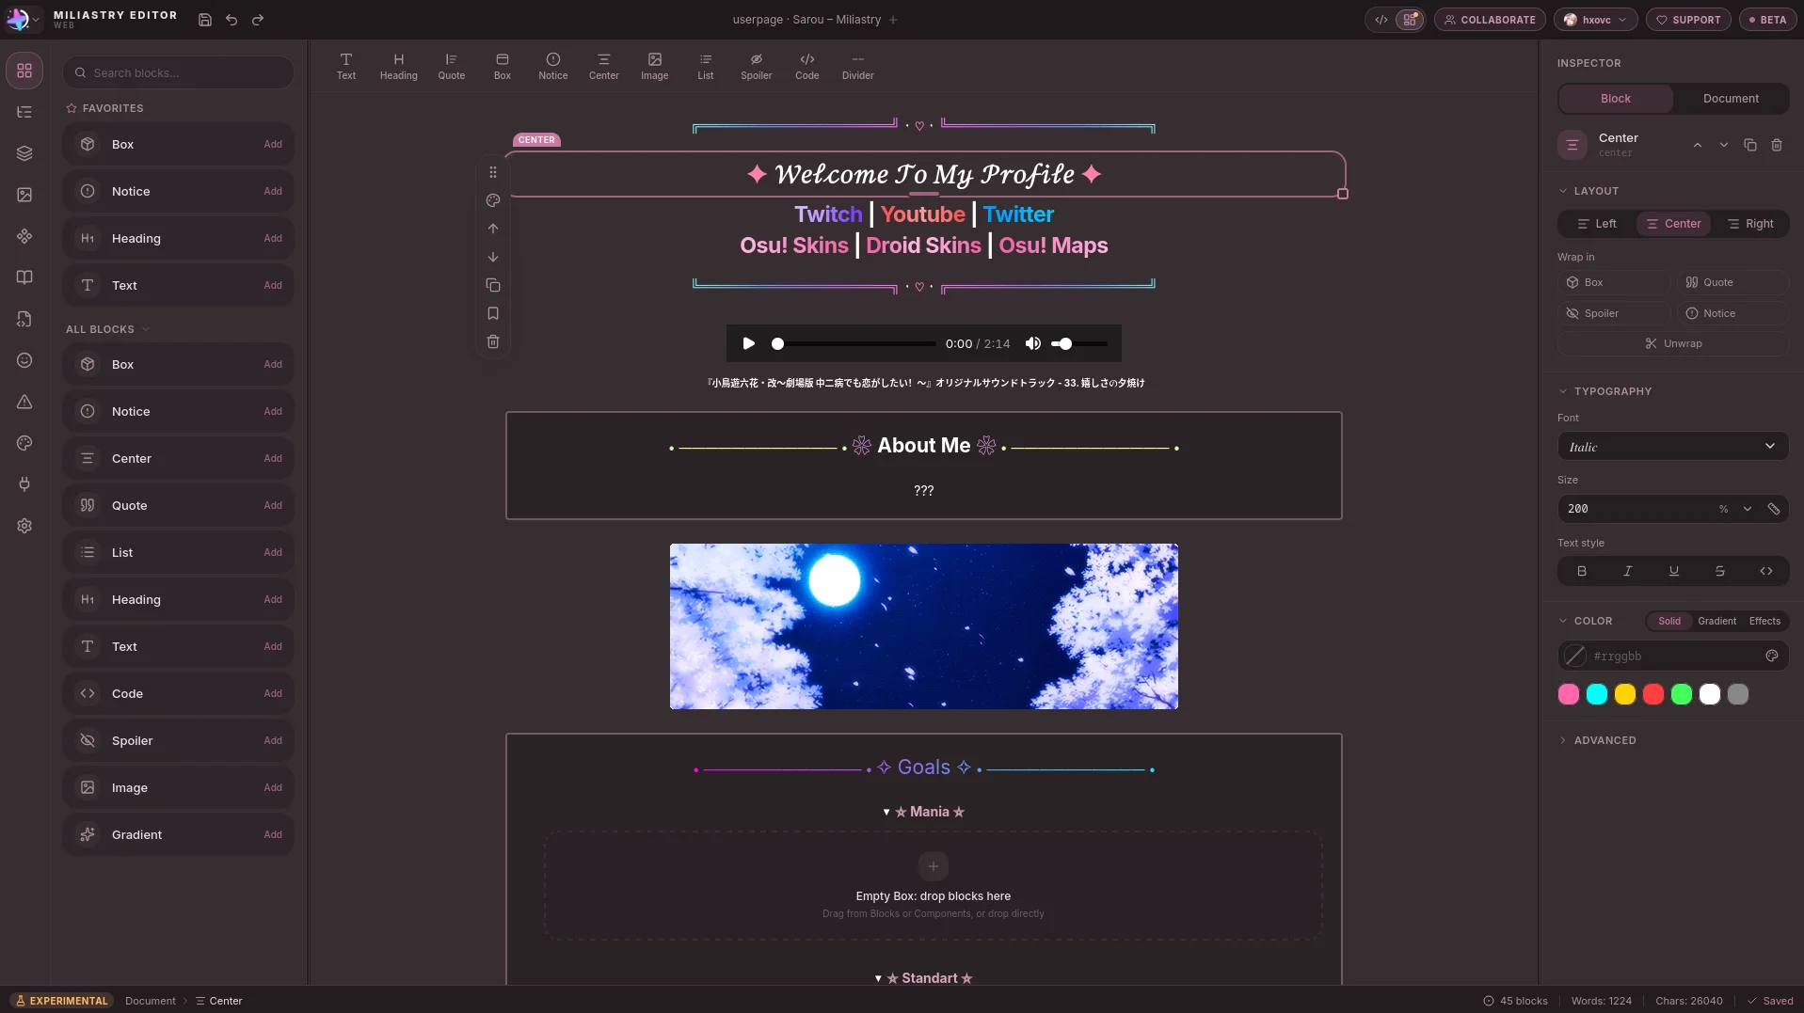
Task: Expand the Advanced section
Action: coord(1597,740)
